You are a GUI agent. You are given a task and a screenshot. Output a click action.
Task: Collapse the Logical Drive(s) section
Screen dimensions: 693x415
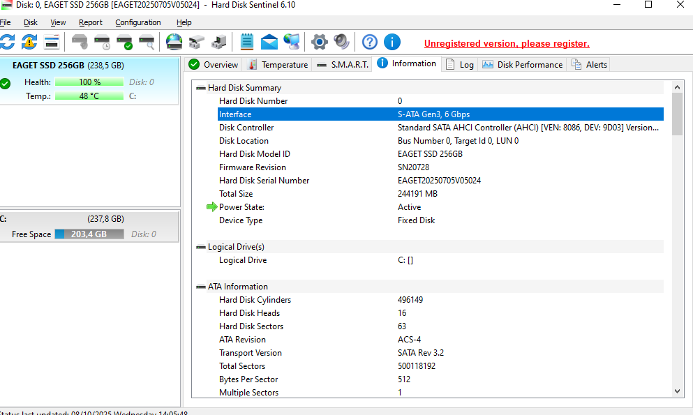pos(201,247)
